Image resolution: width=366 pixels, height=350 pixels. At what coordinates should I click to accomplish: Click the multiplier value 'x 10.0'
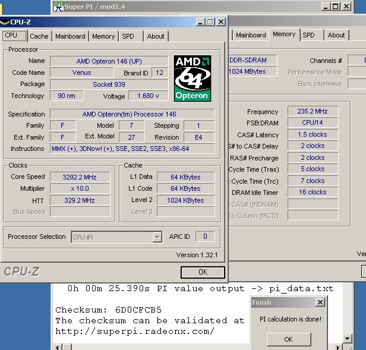click(x=80, y=188)
